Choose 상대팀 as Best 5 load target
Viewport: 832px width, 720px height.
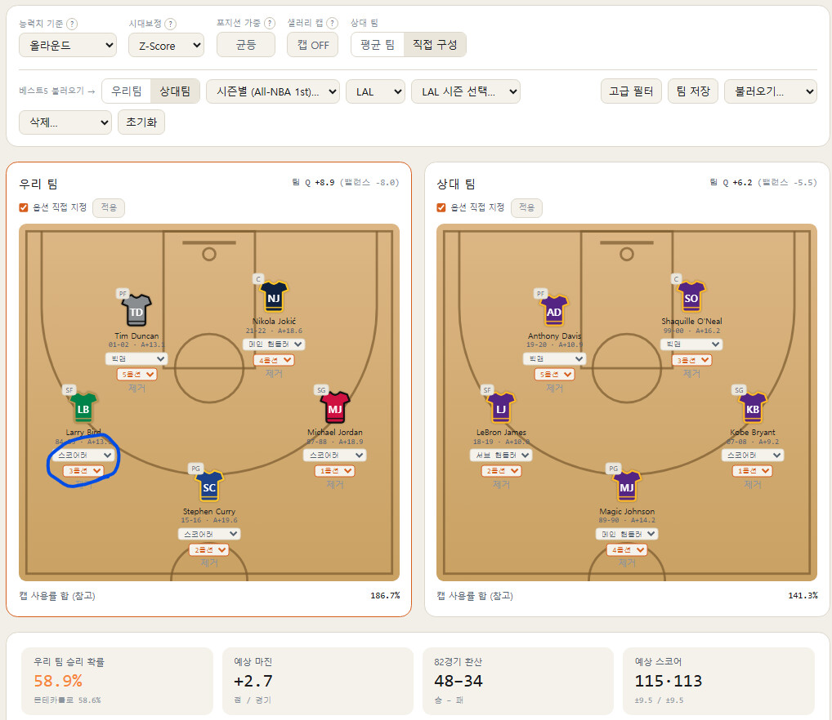(x=175, y=91)
